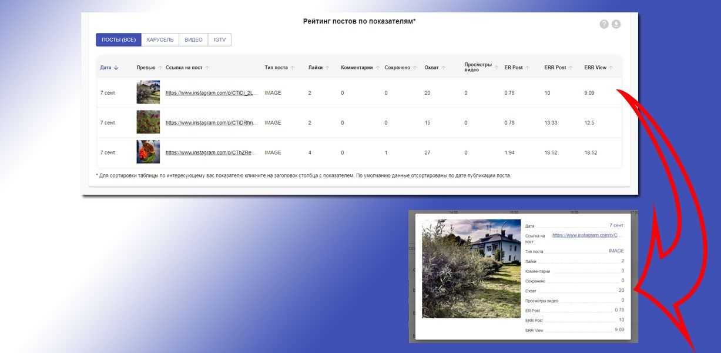Screen dimensions: 721x353
Task: Sort by ERR Post column header
Action: 555,68
